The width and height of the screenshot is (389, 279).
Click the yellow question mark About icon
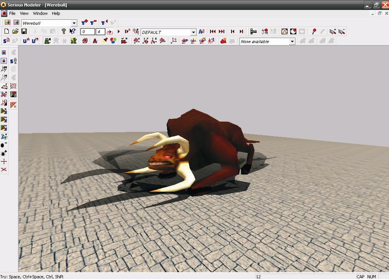pos(64,31)
